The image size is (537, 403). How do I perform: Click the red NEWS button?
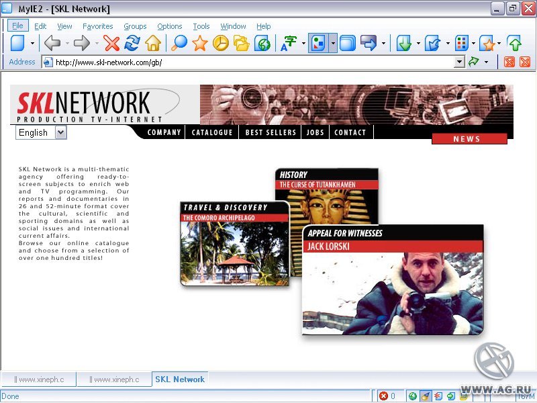[469, 139]
